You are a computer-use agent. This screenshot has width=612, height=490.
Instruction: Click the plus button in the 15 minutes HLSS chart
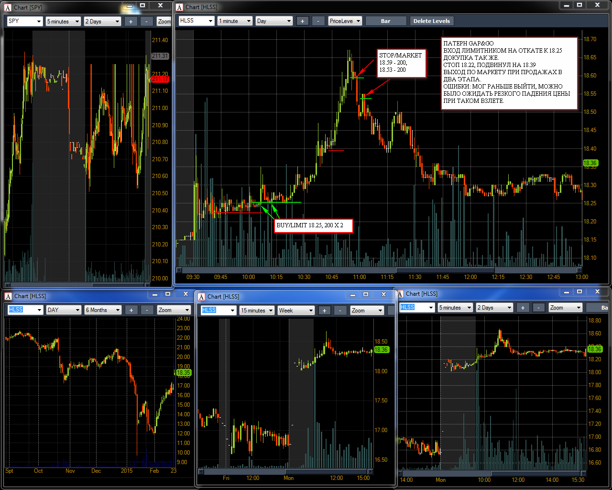coord(325,310)
